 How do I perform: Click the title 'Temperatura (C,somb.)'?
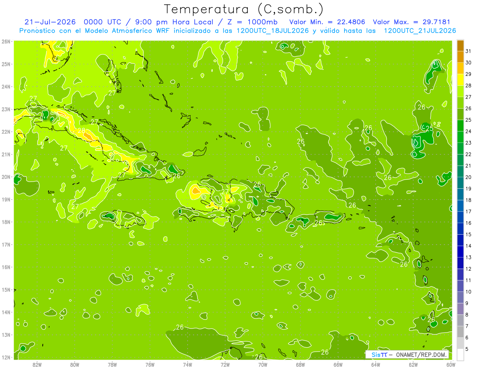pos(244,9)
